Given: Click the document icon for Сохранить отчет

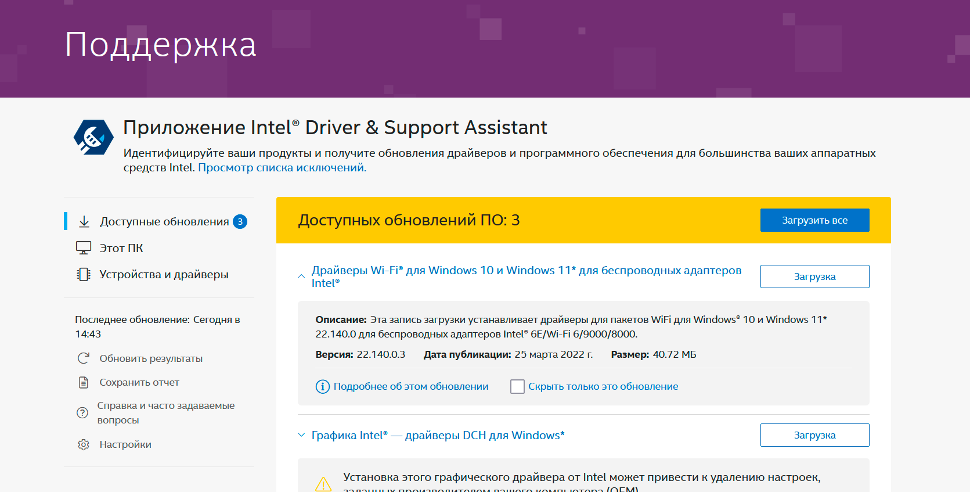Looking at the screenshot, I should coord(84,382).
